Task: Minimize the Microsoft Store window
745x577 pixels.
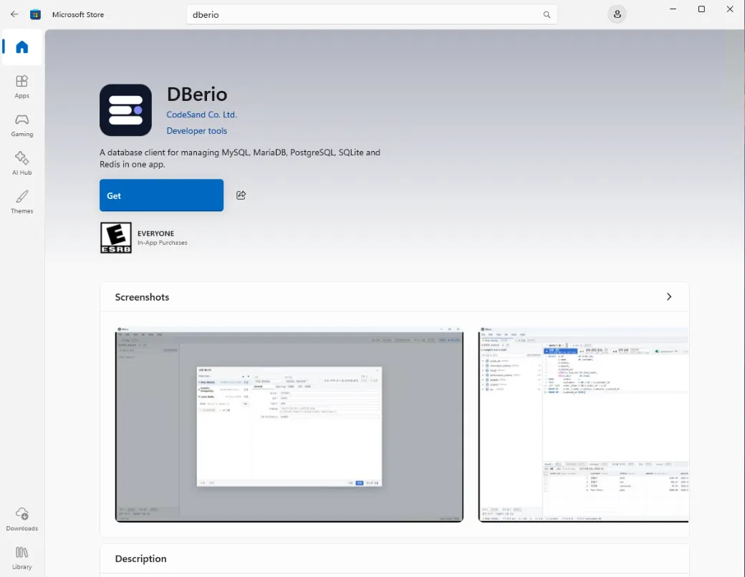Action: click(x=673, y=9)
